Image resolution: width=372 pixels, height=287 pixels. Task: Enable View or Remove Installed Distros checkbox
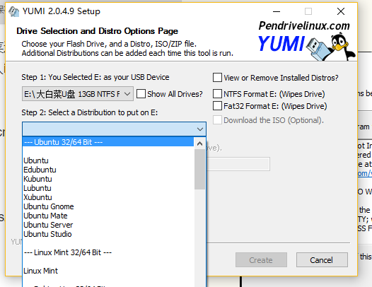[217, 78]
